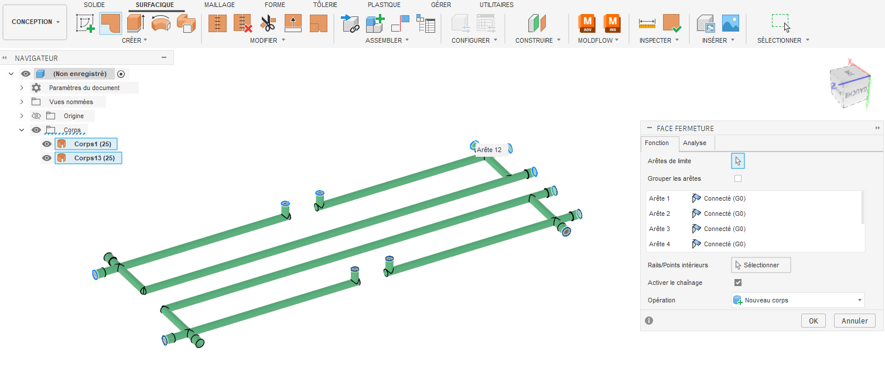The width and height of the screenshot is (885, 382).
Task: Click the Moldflow ADV icon
Action: (587, 23)
